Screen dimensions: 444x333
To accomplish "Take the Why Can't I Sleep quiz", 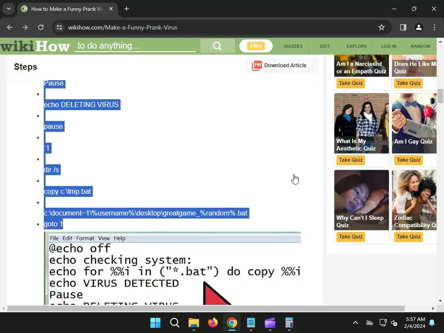I will point(350,237).
